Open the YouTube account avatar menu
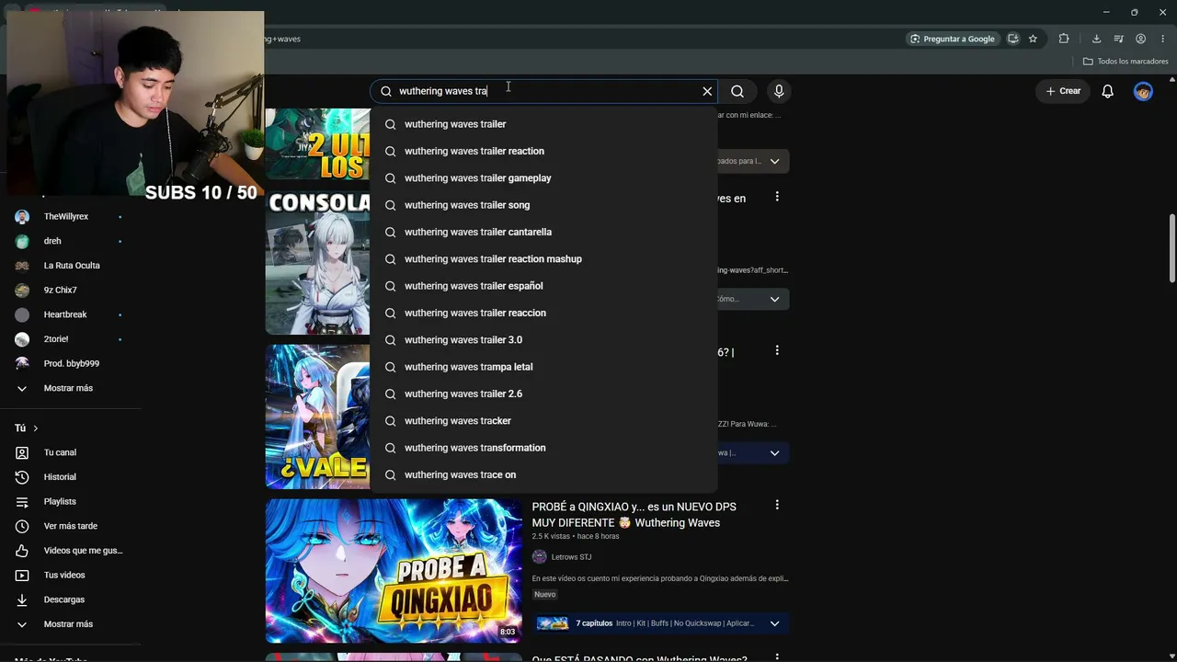This screenshot has height=662, width=1177. point(1143,91)
